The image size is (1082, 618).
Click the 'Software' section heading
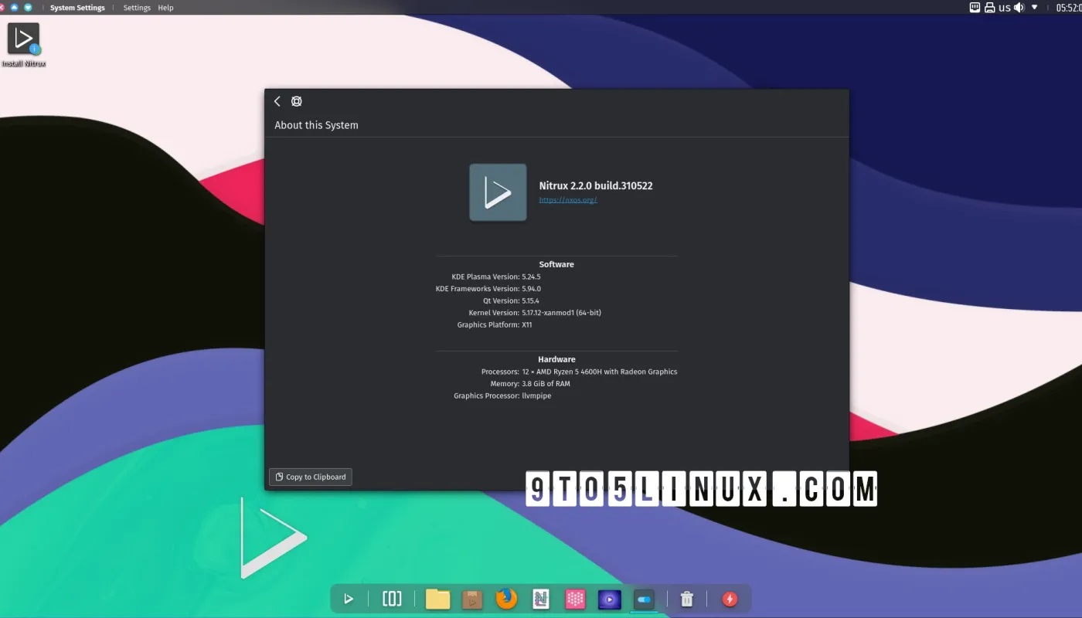[x=556, y=264]
